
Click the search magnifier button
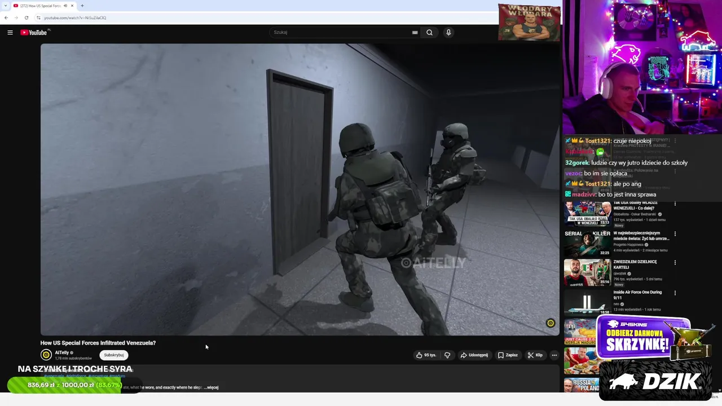[429, 33]
